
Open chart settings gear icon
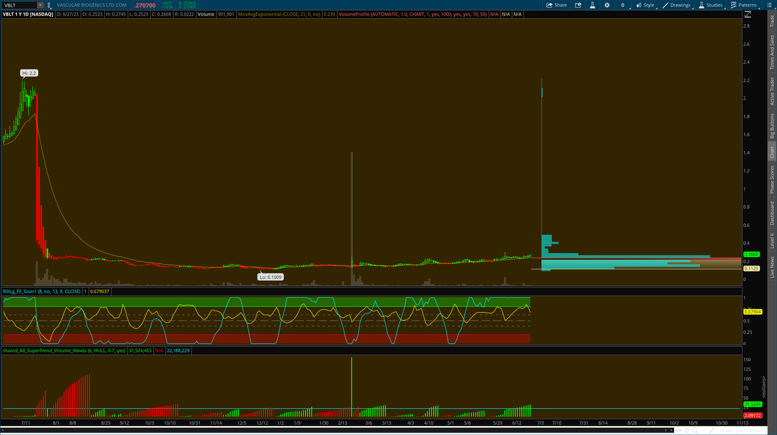pos(607,5)
